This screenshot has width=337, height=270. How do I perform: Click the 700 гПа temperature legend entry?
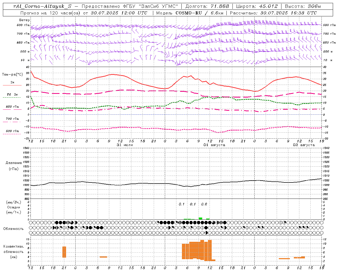point(12,119)
